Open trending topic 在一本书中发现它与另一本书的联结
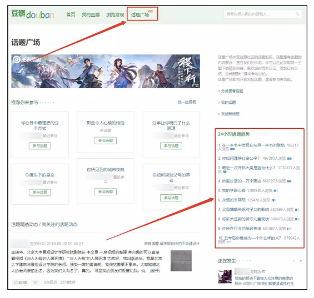The width and height of the screenshot is (314, 298). [253, 145]
